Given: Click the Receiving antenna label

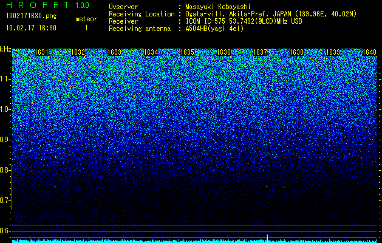Looking at the screenshot, I should pyautogui.click(x=140, y=29).
